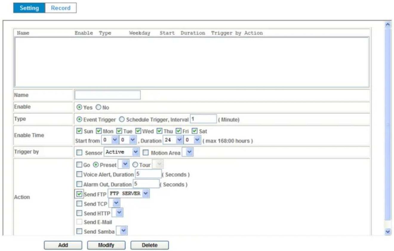The width and height of the screenshot is (394, 251).
Task: Enable the Send Samba checkbox
Action: click(79, 231)
